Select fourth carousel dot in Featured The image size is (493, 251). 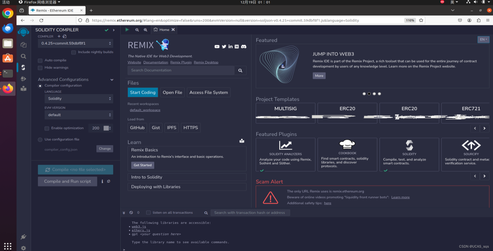coord(379,94)
